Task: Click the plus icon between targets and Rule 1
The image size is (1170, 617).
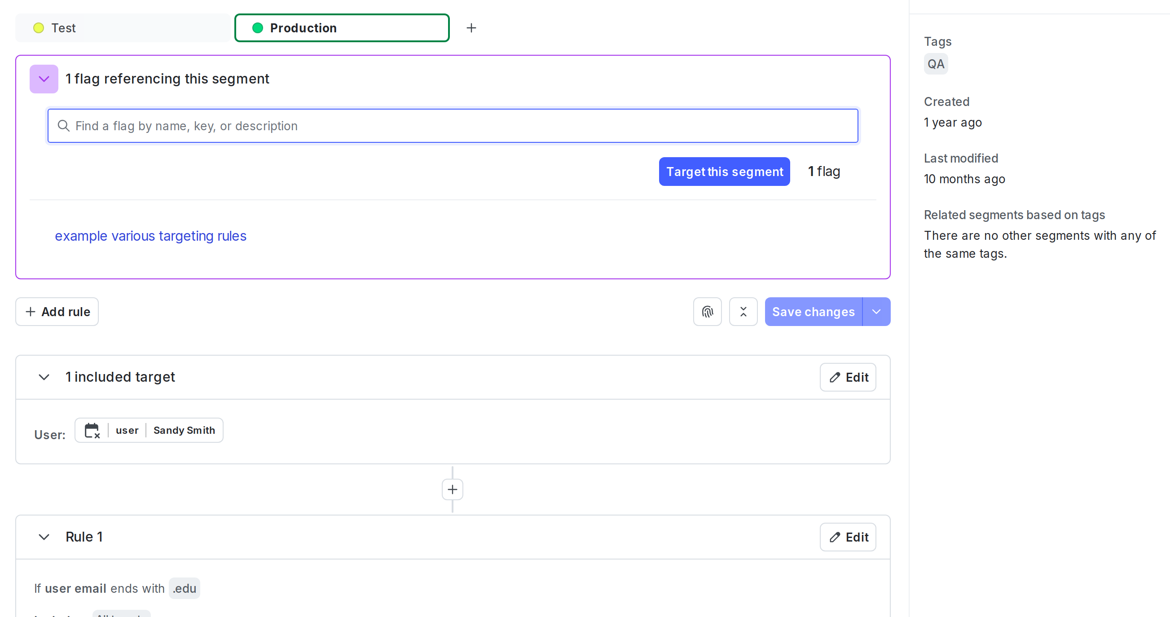Action: click(452, 489)
